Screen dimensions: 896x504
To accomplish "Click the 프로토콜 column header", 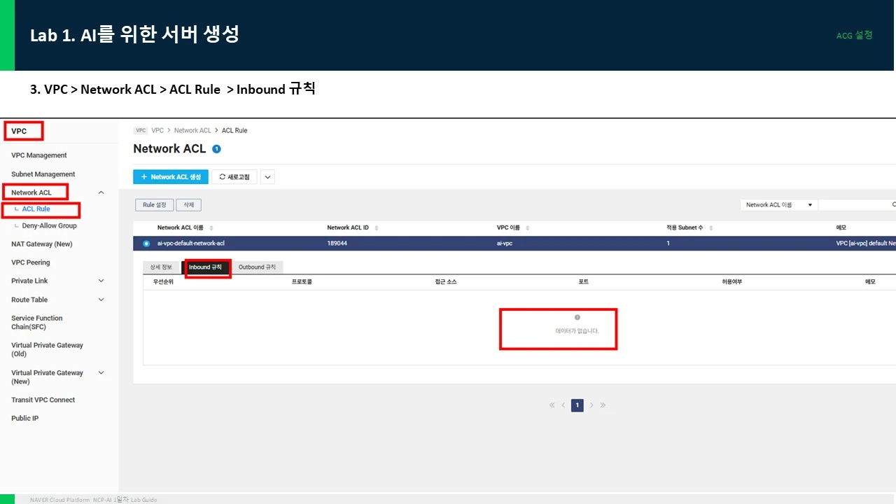I will [302, 282].
